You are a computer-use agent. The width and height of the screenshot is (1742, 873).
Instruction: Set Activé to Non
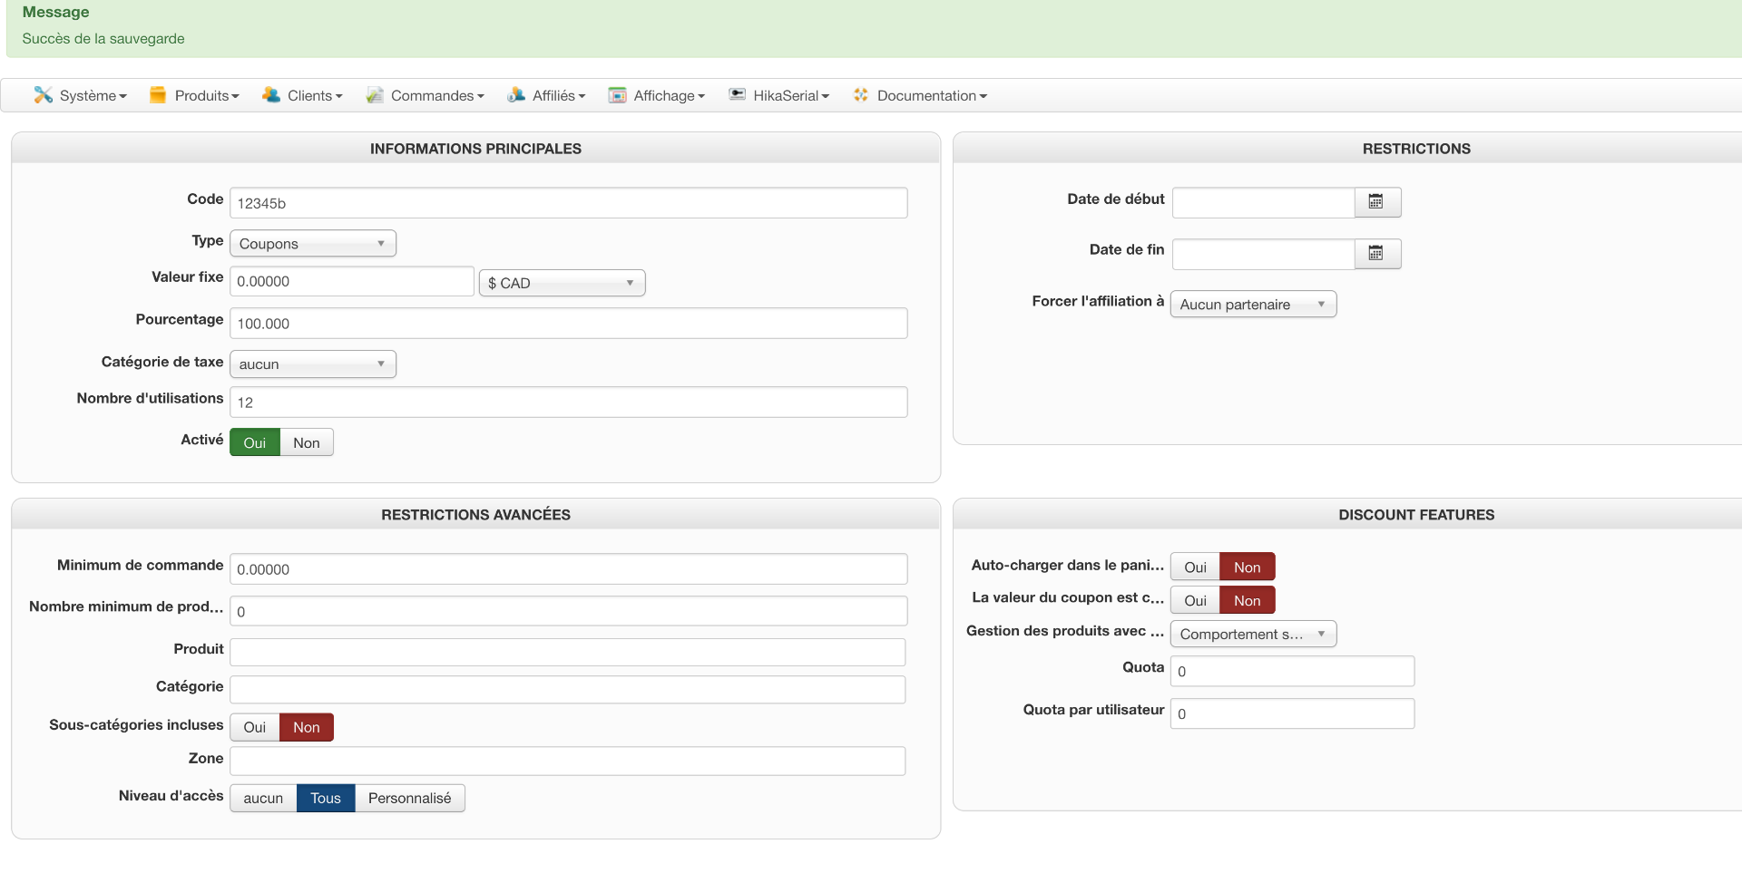coord(306,442)
